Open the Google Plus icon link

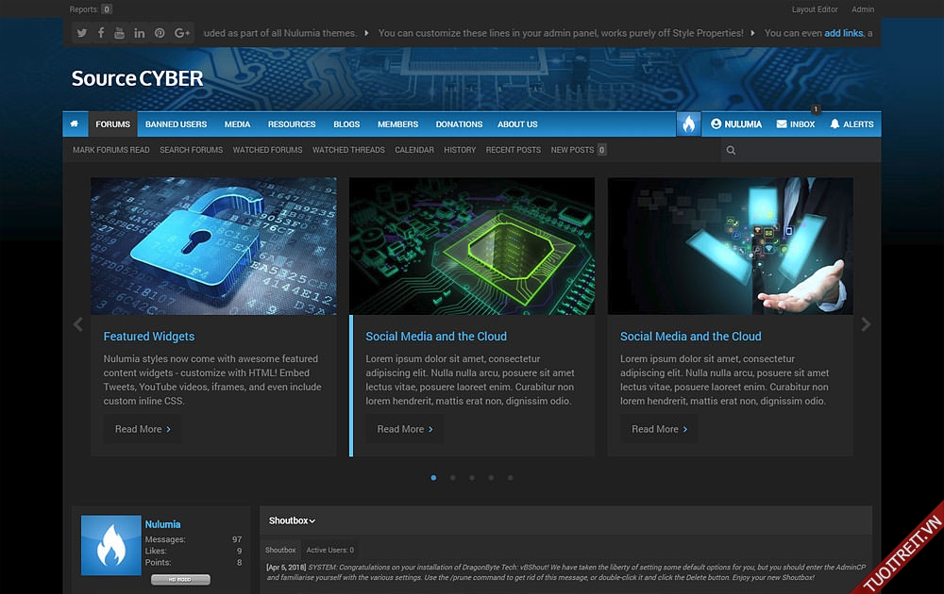182,33
